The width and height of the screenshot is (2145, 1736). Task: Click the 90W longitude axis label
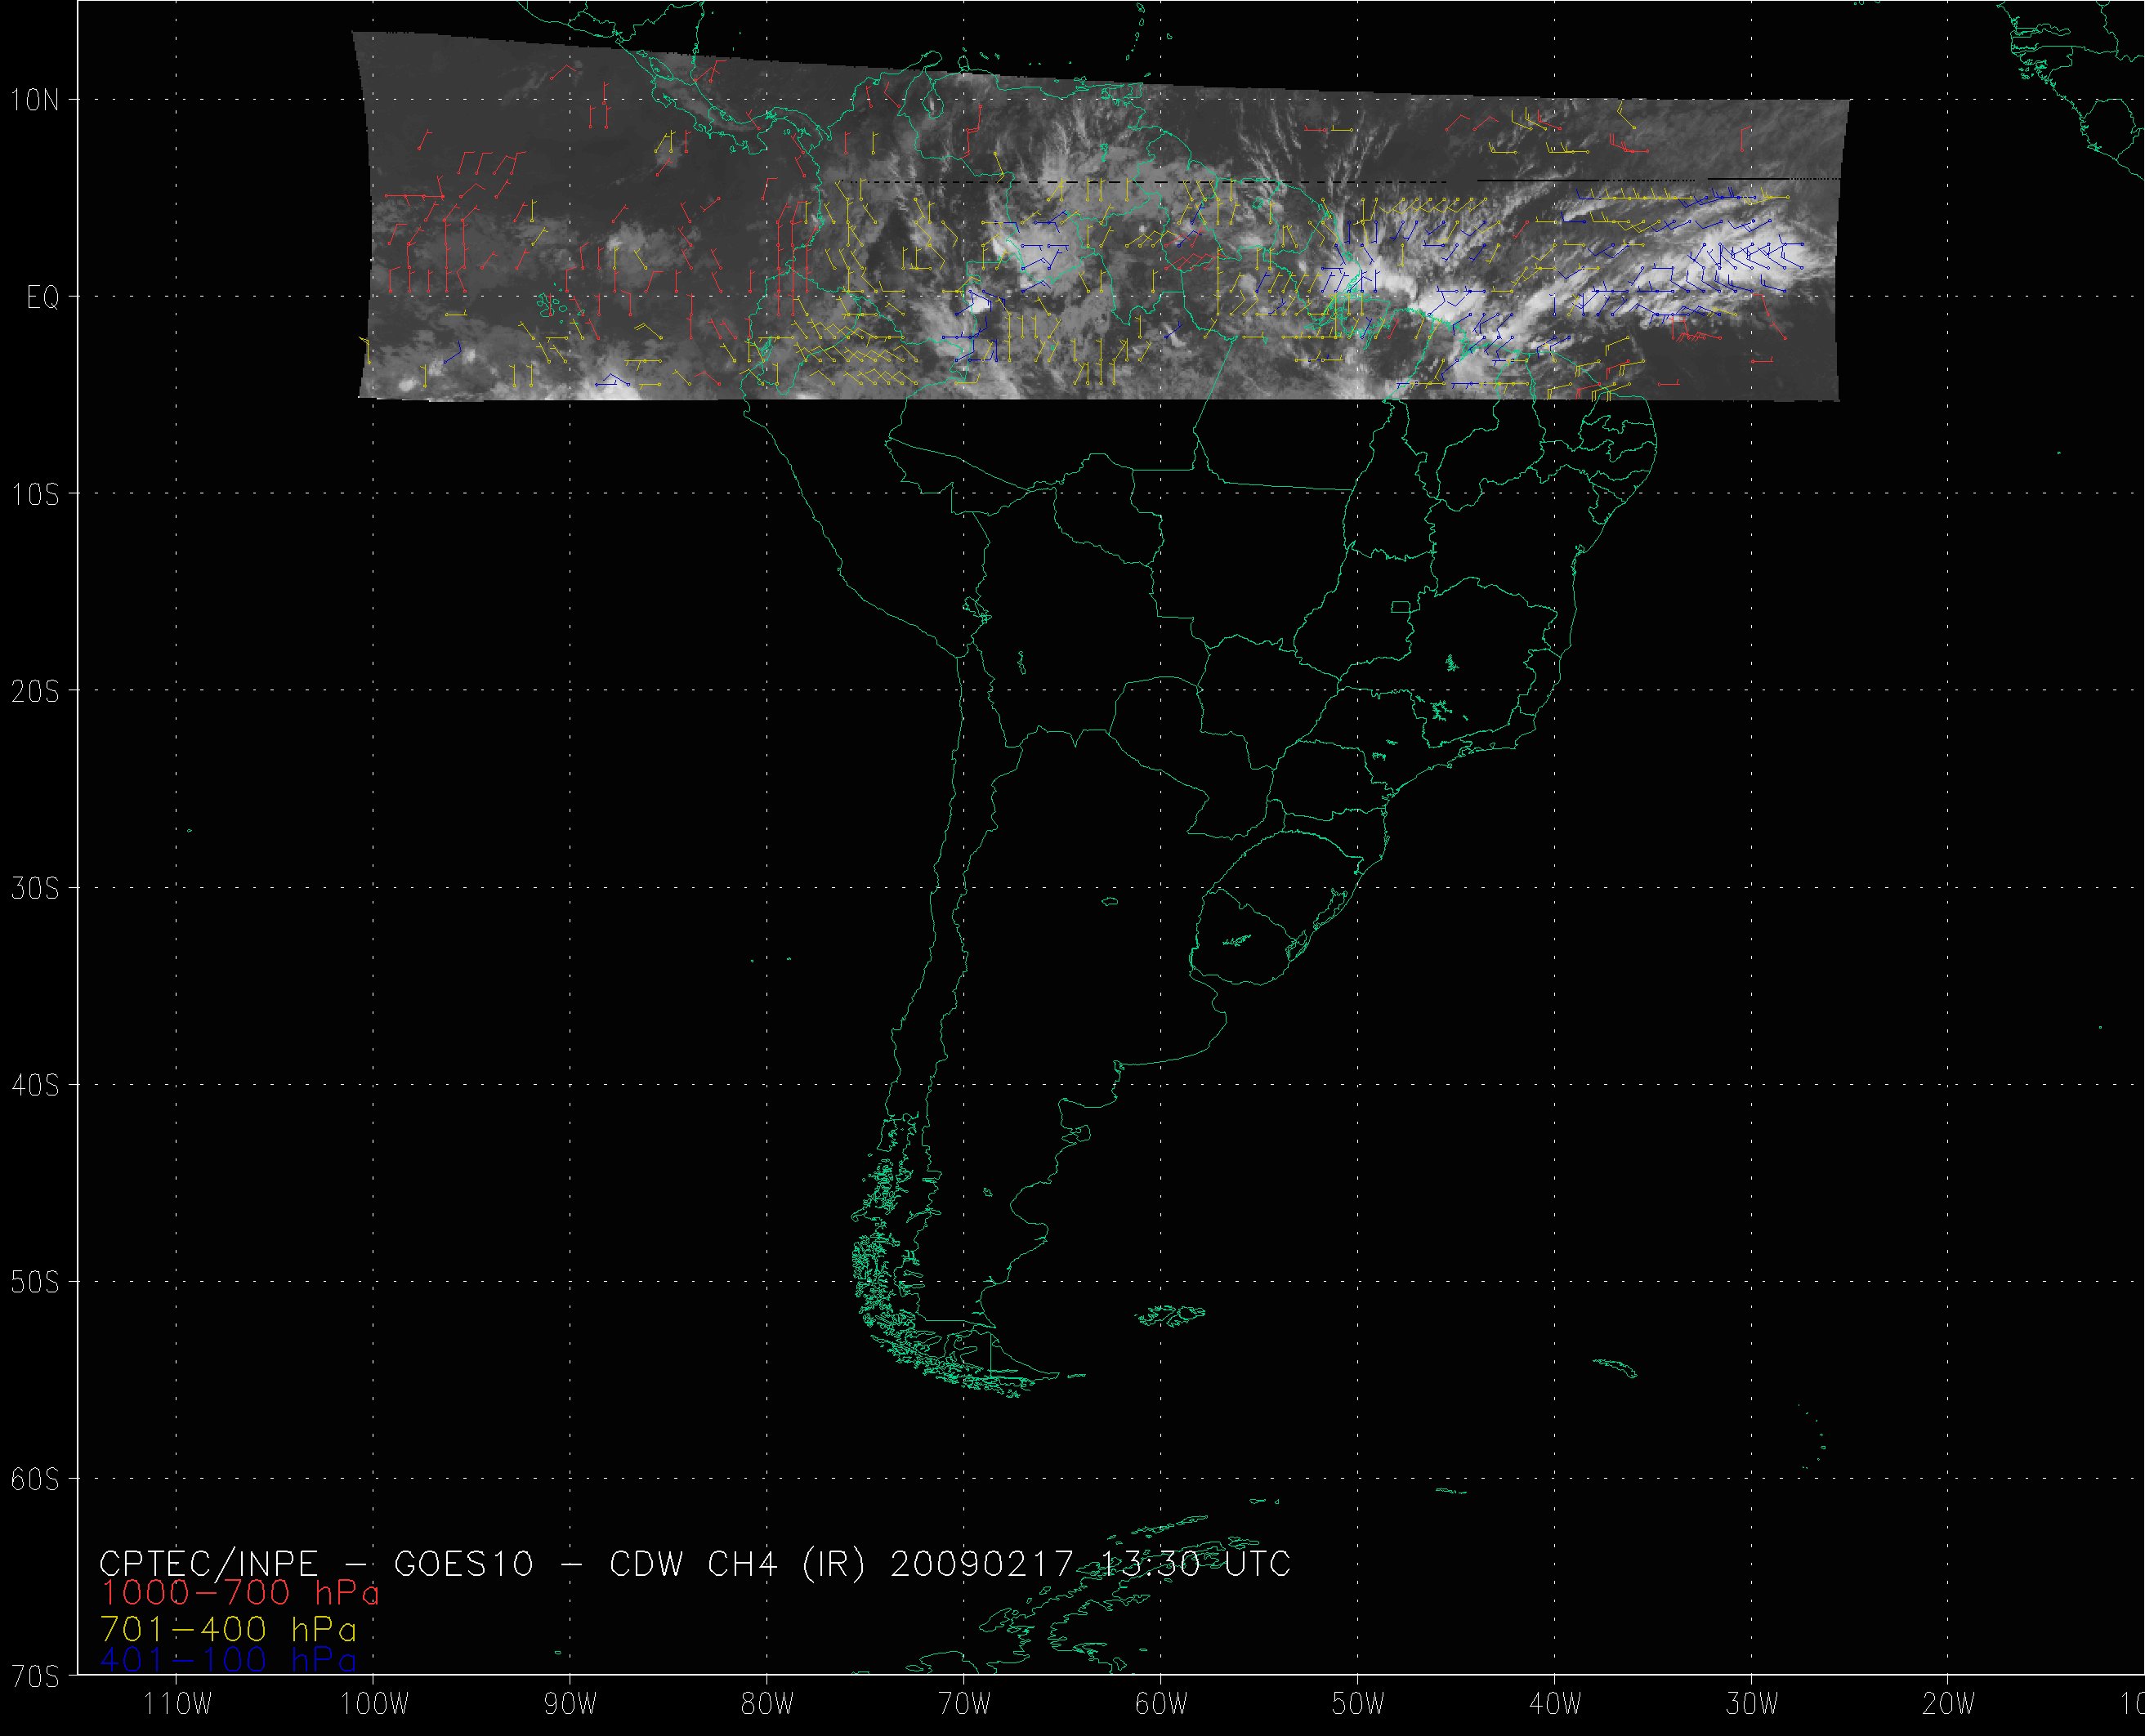pos(571,1705)
